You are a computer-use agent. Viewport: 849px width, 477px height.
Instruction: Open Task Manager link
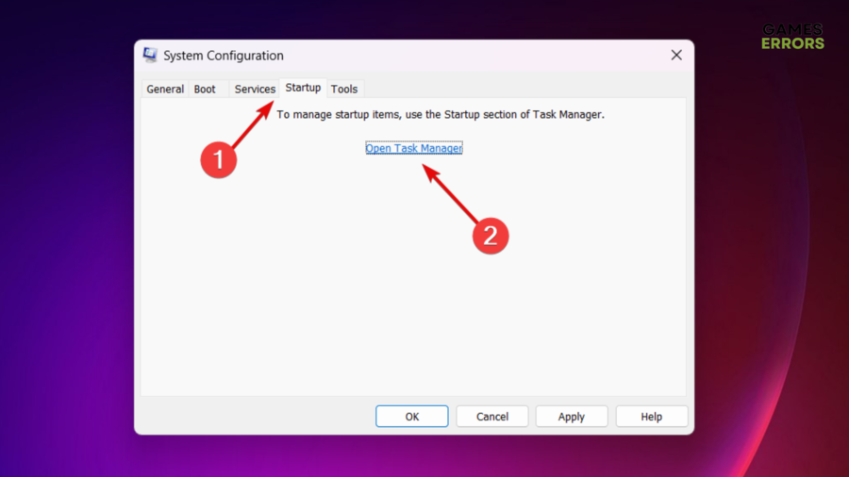(414, 148)
